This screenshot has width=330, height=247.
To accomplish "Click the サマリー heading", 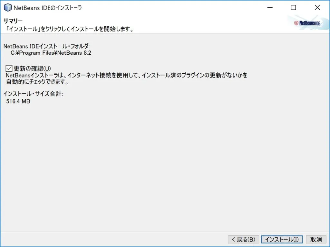I will [13, 21].
